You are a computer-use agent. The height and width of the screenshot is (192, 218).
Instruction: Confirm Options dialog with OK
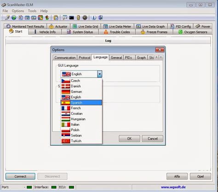click(129, 139)
